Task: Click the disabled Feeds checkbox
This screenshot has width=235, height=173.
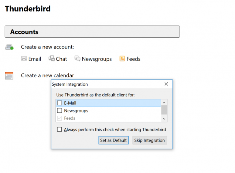Action: tap(59, 118)
